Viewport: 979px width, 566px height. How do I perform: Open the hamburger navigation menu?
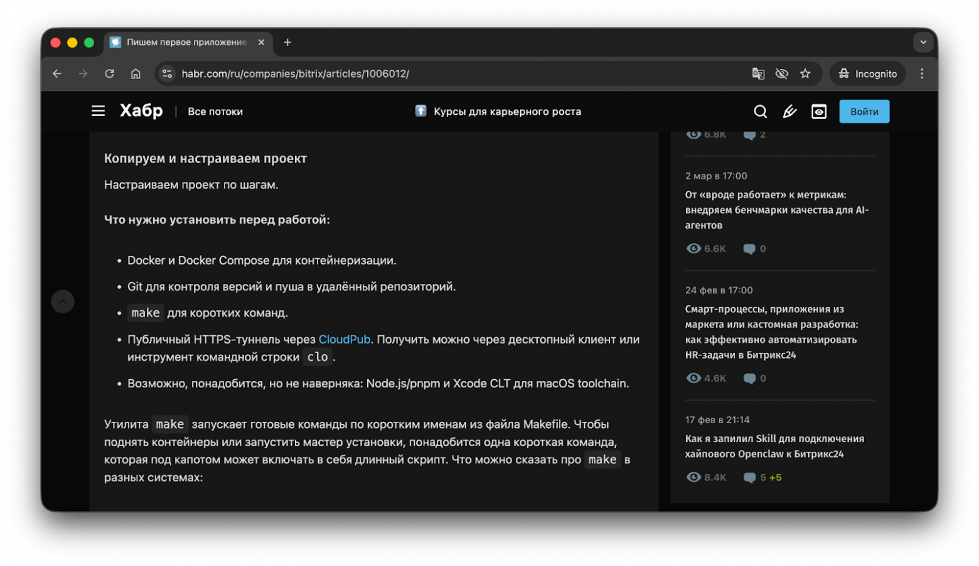pyautogui.click(x=98, y=110)
